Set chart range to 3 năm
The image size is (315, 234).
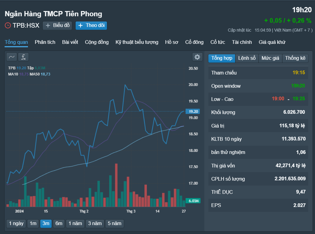click(x=95, y=224)
